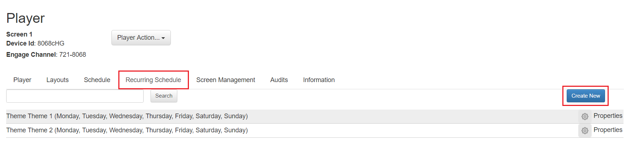The height and width of the screenshot is (145, 634).
Task: Open the Layouts tab
Action: [x=58, y=80]
